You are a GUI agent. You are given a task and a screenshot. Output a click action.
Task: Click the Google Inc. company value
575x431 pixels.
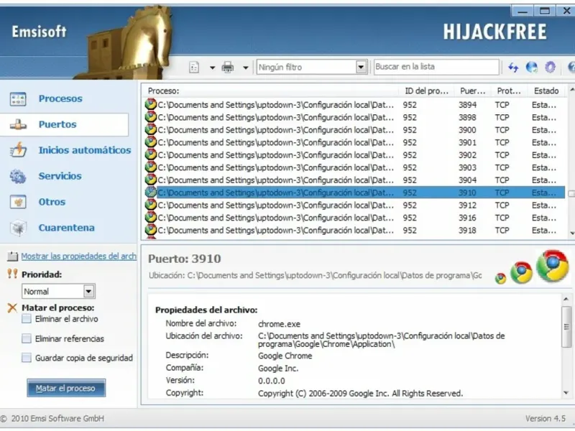tap(278, 369)
